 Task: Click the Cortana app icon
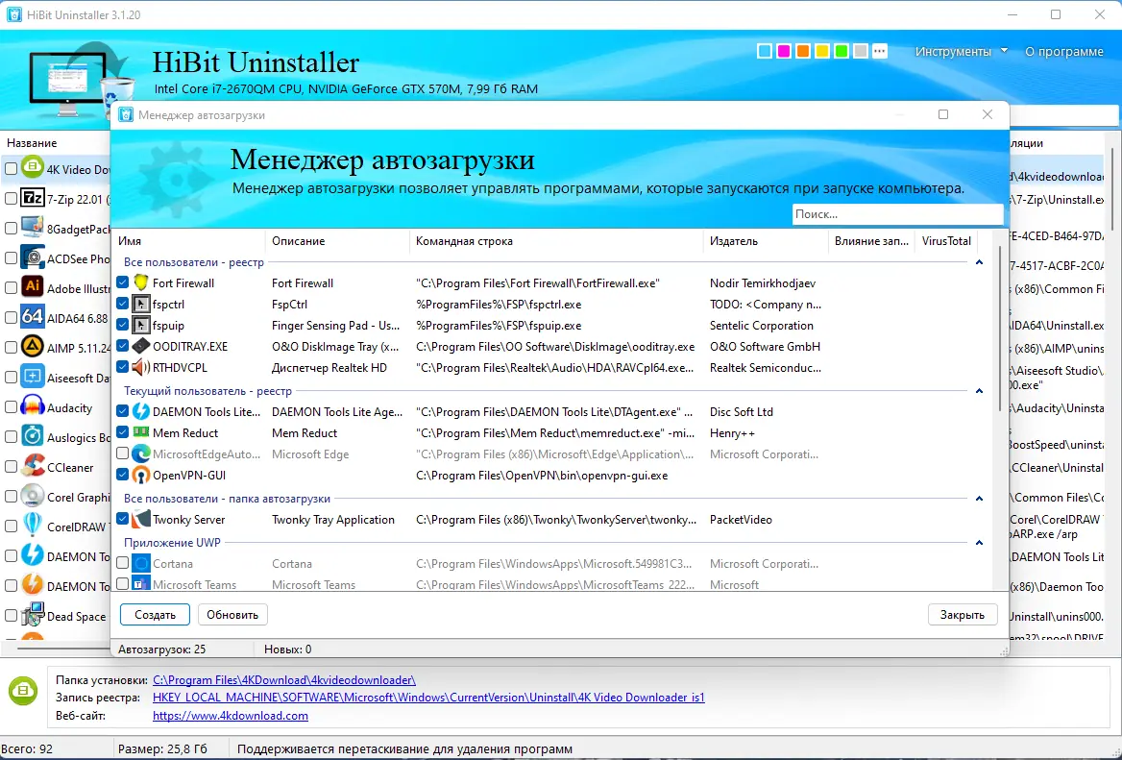[141, 564]
